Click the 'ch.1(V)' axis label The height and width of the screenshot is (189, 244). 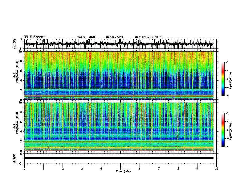[15, 44]
